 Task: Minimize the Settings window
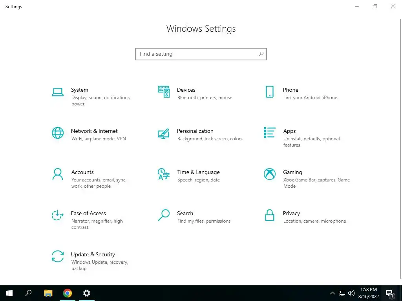[x=356, y=6]
